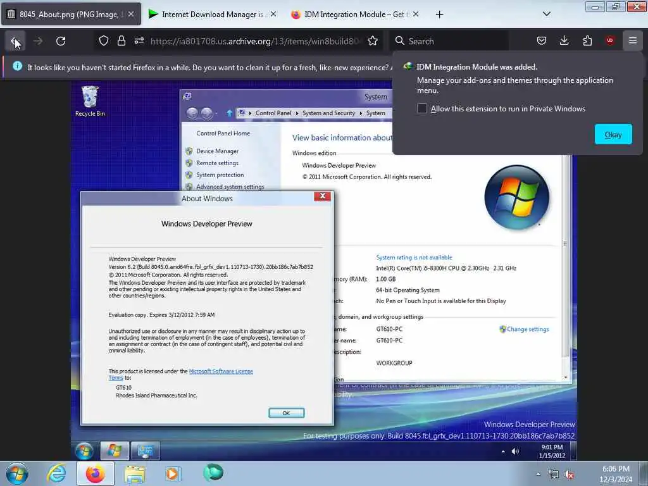
Task: Open the Microsoft Software License link
Action: [221, 371]
